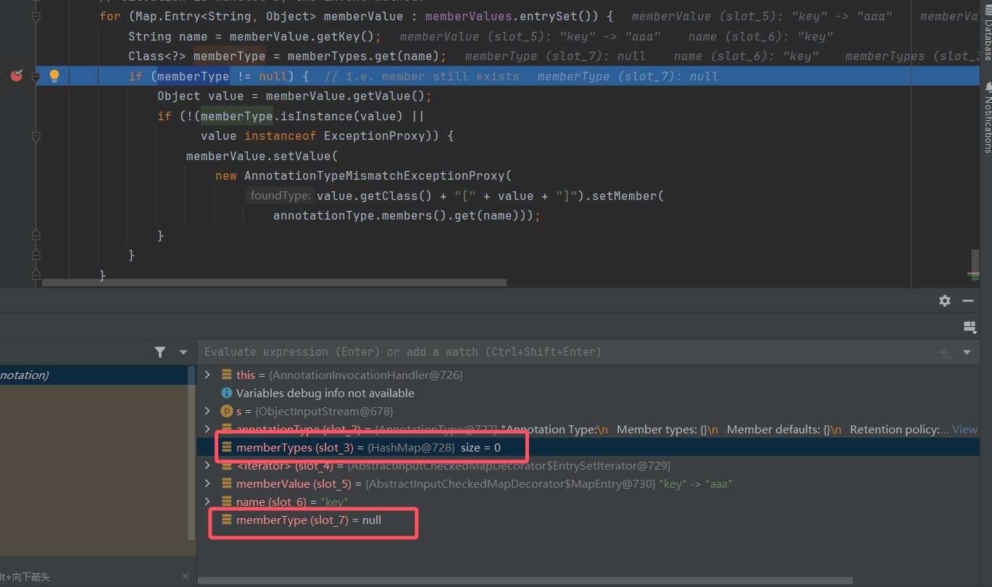Click the add watch plus icon
This screenshot has height=587, width=992.
pyautogui.click(x=945, y=353)
